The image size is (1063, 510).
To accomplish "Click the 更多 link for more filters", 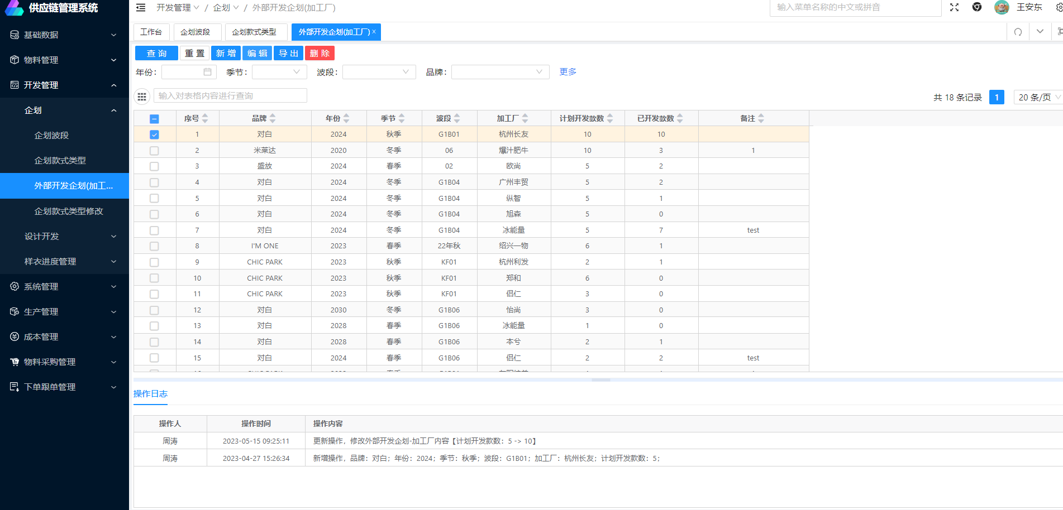I will tap(568, 71).
